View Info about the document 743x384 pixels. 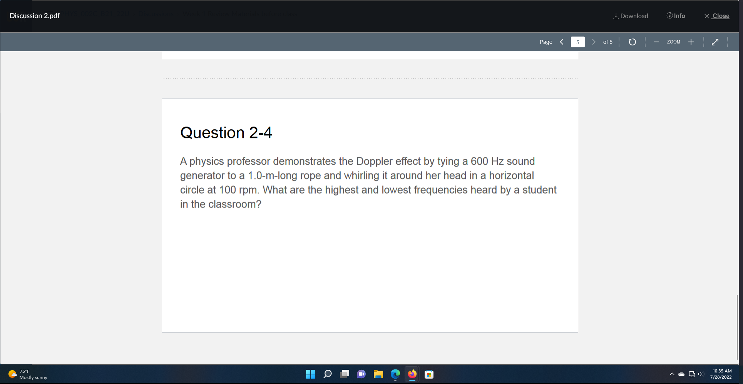tap(676, 16)
